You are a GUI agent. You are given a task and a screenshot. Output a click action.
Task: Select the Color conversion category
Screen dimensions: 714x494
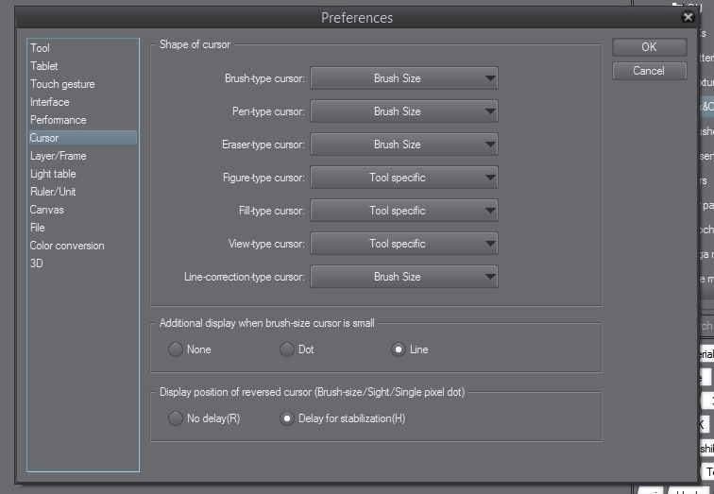(x=67, y=246)
